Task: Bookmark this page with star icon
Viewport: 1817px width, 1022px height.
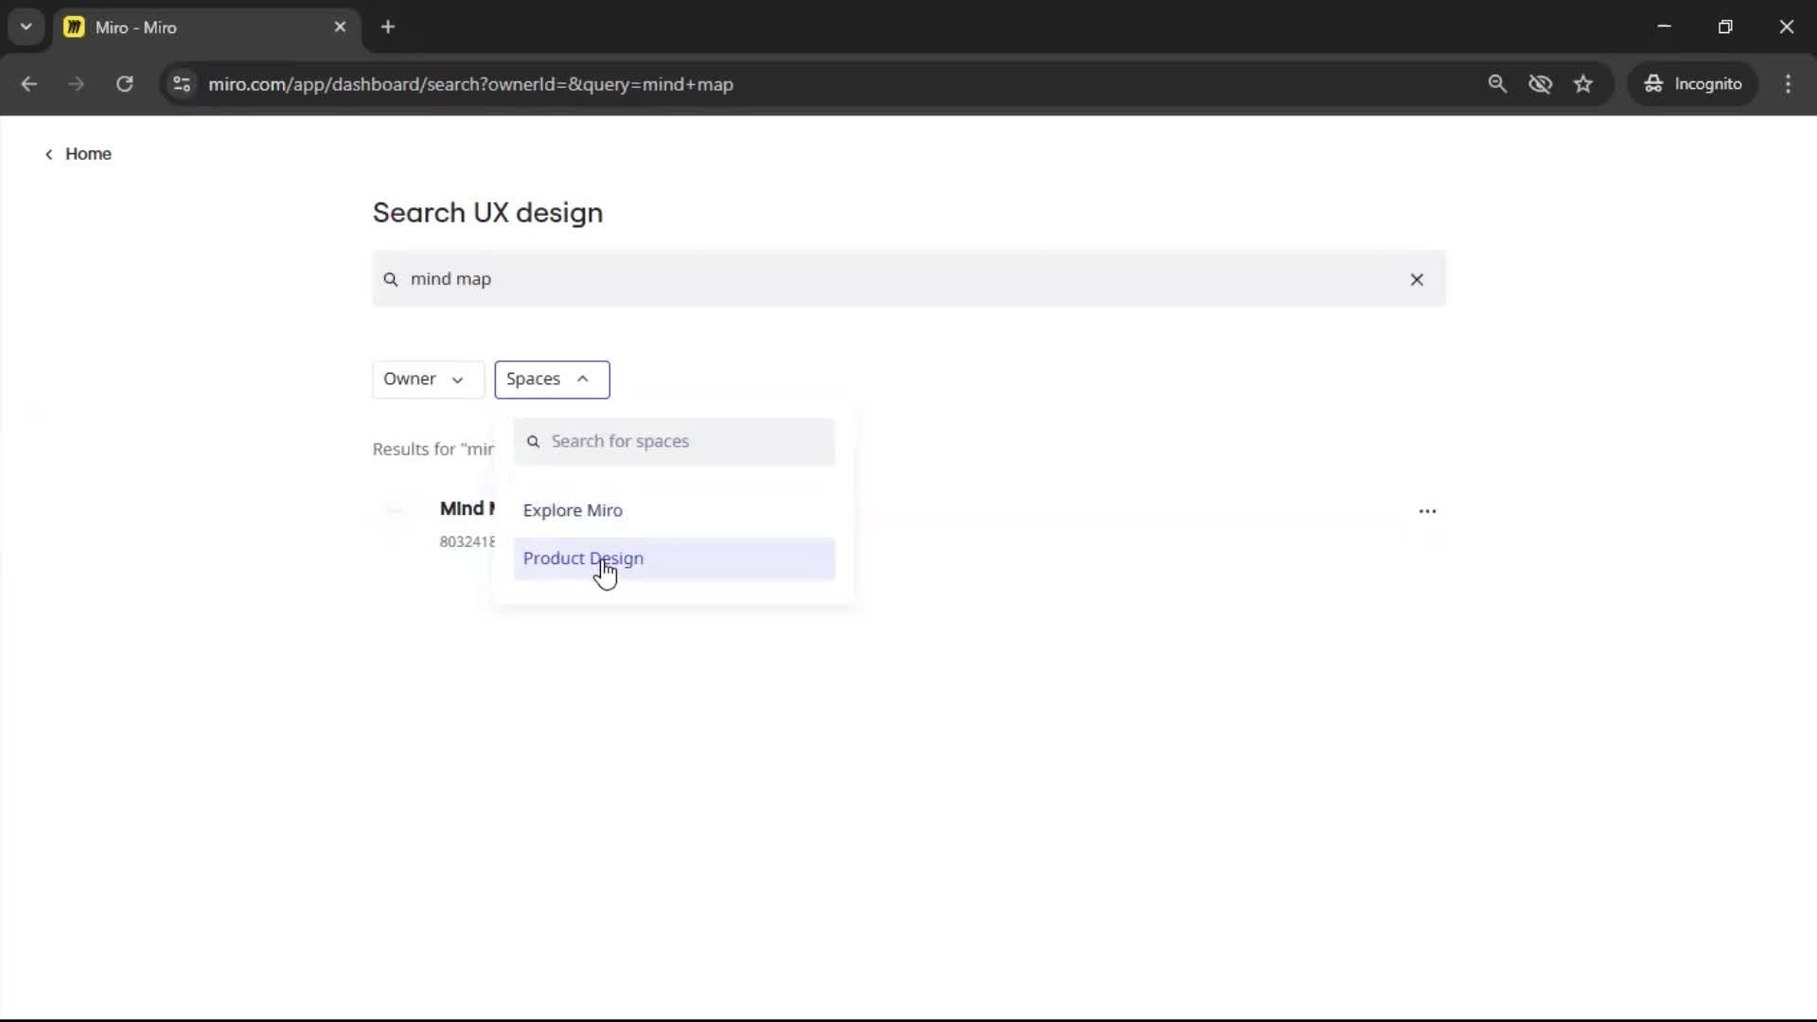Action: tap(1583, 84)
